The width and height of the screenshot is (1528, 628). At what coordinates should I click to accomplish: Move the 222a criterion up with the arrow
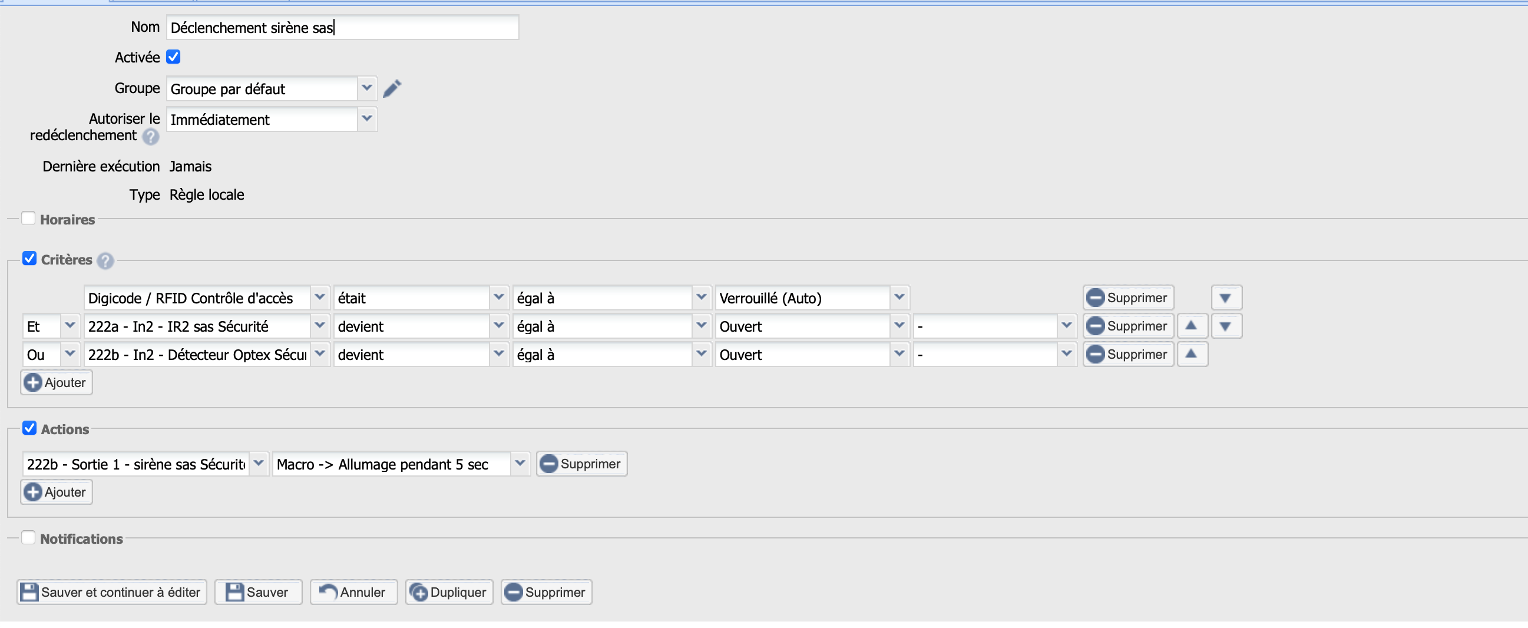(1191, 326)
